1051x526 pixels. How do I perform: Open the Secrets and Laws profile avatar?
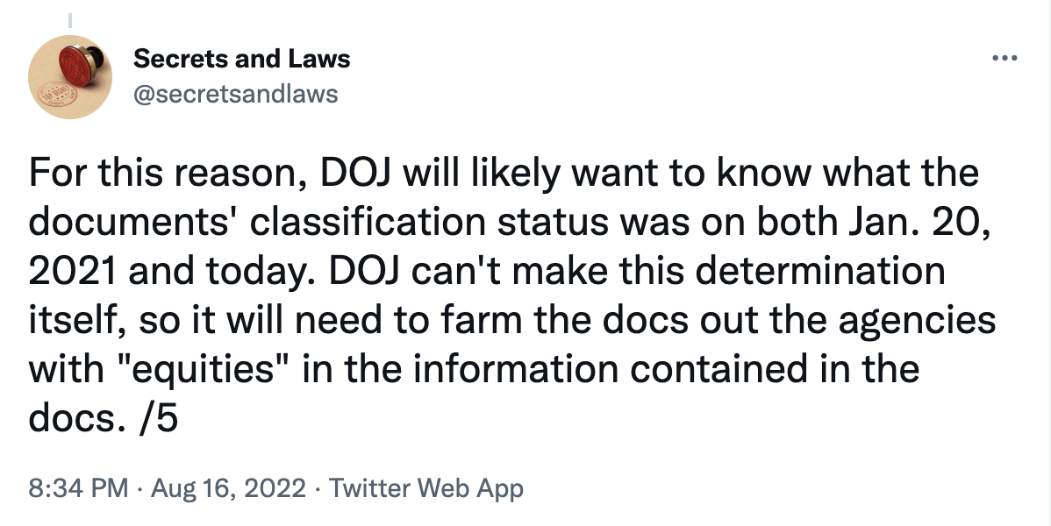click(70, 77)
